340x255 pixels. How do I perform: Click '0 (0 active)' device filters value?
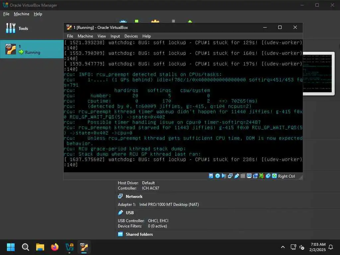(x=157, y=226)
